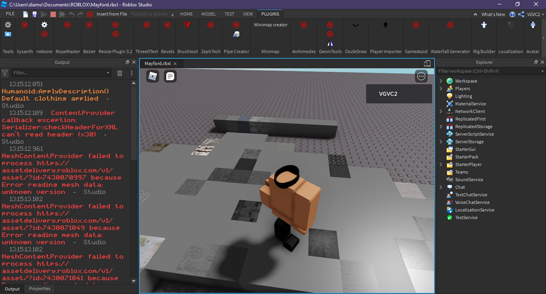Open the Rig Builder plugin
The width and height of the screenshot is (546, 294).
[484, 25]
